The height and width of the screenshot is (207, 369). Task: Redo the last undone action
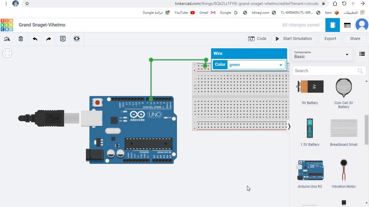[49, 39]
